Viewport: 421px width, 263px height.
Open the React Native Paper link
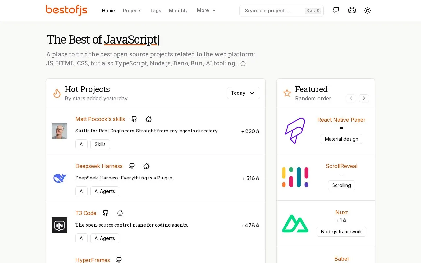(x=341, y=120)
